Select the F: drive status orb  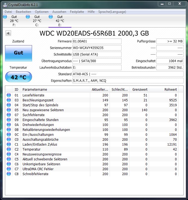pyautogui.click(x=5, y=17)
